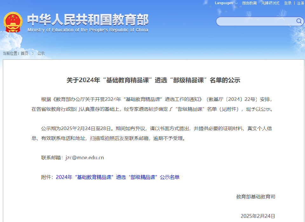Click the national emblem logo
305x222 pixels.
(x=13, y=22)
